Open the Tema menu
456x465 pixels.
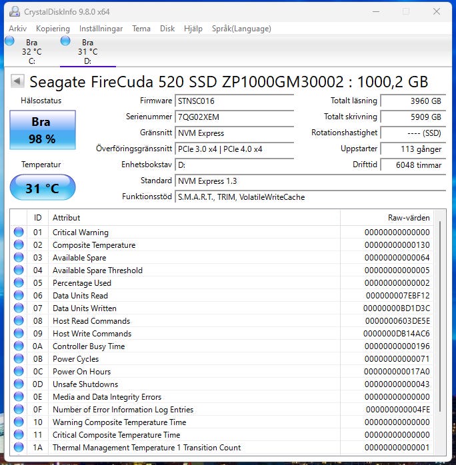(141, 29)
